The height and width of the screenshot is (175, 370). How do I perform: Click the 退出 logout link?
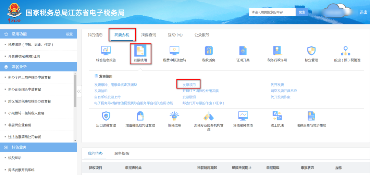(363, 12)
